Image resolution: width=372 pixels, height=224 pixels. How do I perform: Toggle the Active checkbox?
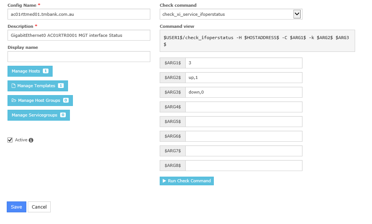(x=10, y=140)
